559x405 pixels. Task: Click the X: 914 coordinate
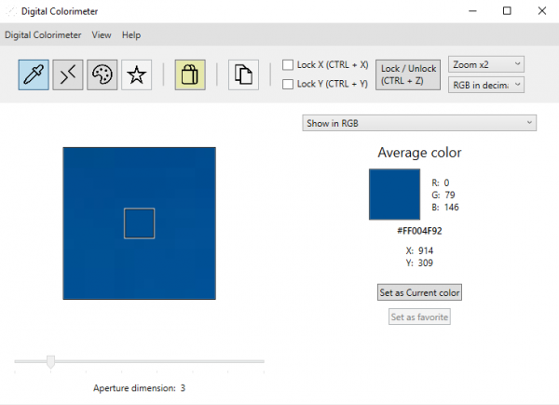point(419,250)
